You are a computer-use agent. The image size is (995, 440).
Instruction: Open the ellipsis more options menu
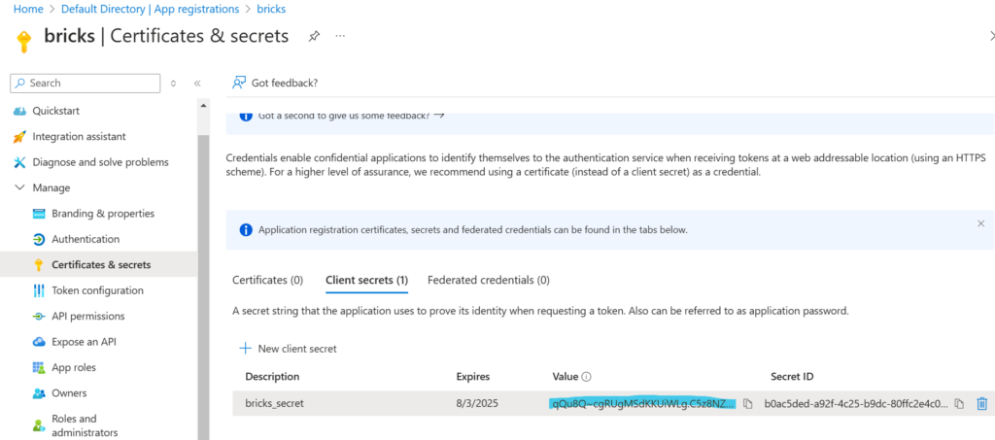pyautogui.click(x=340, y=36)
